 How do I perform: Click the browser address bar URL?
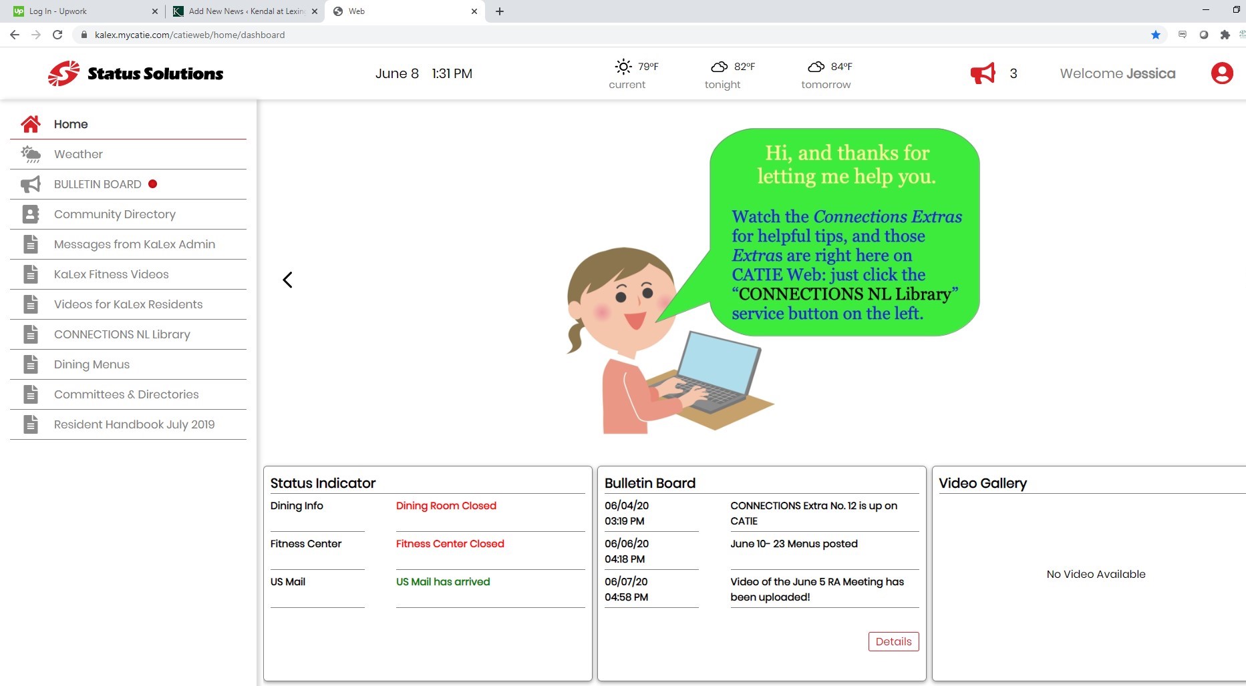pyautogui.click(x=190, y=35)
